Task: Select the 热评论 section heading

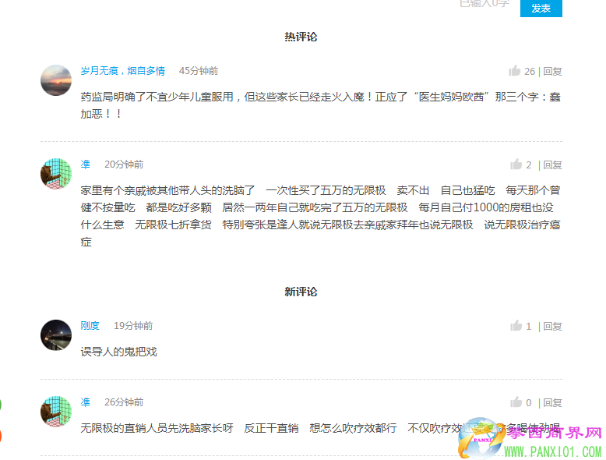Action: [301, 37]
